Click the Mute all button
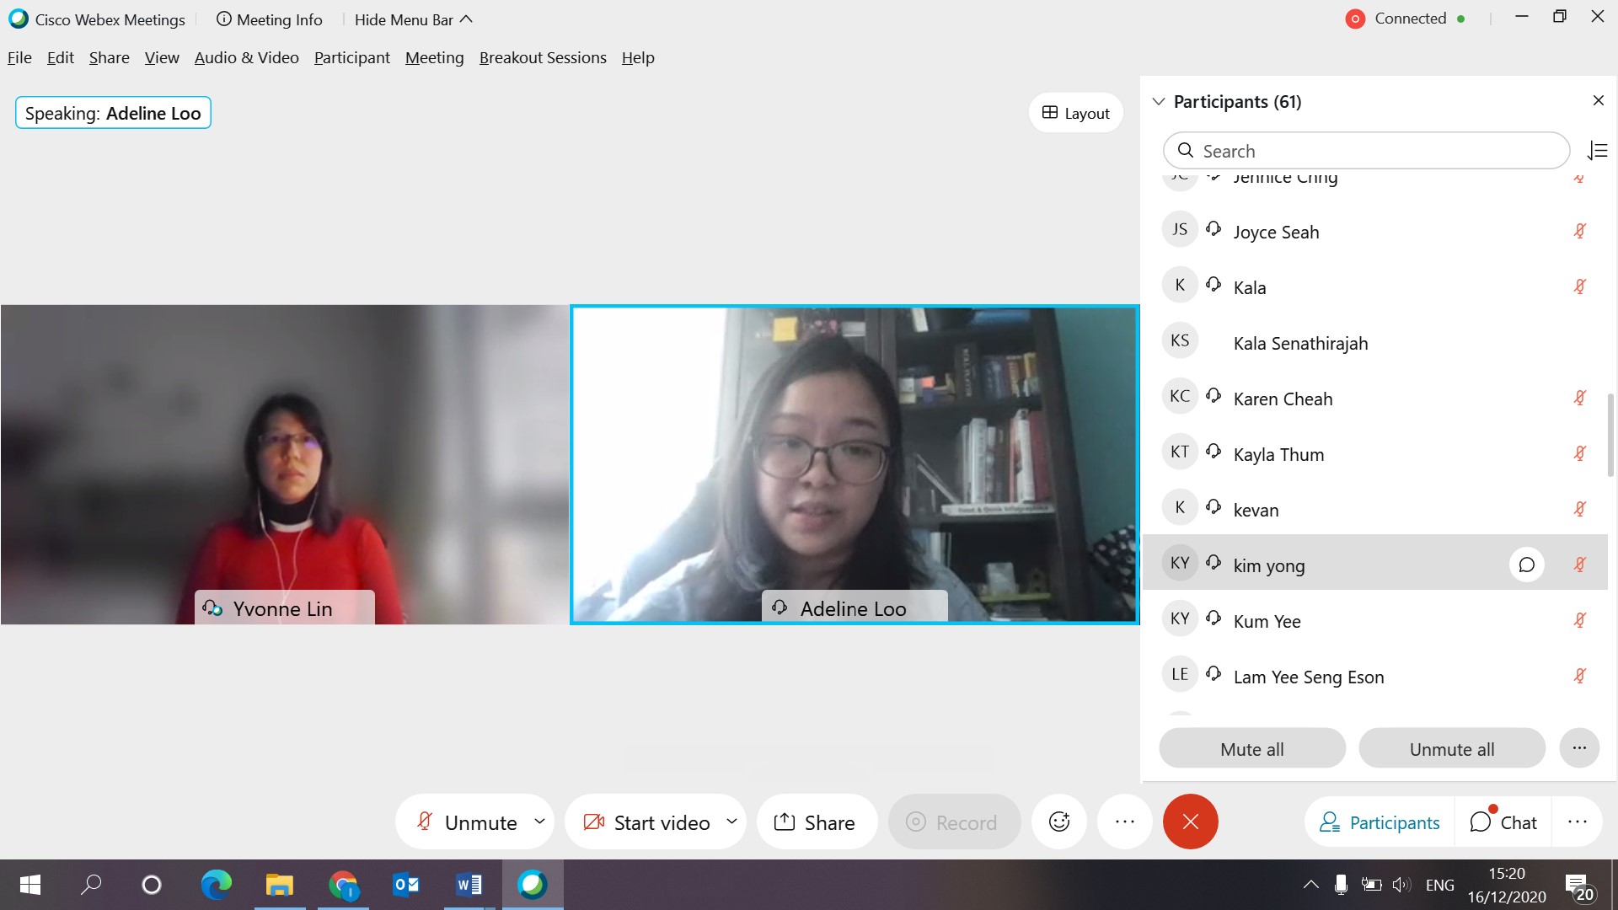Screen dimensions: 1618x910 1252,748
